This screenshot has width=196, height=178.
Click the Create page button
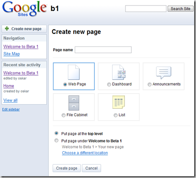click(x=66, y=168)
